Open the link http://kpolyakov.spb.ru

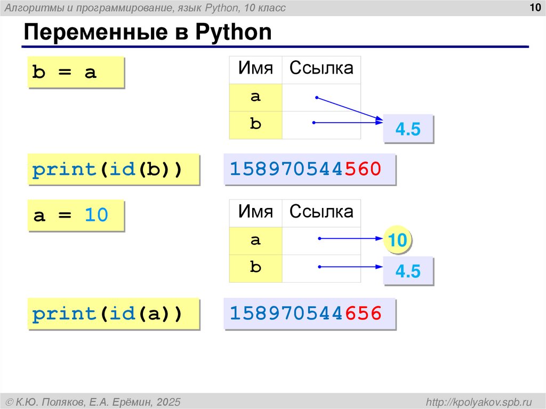479,402
